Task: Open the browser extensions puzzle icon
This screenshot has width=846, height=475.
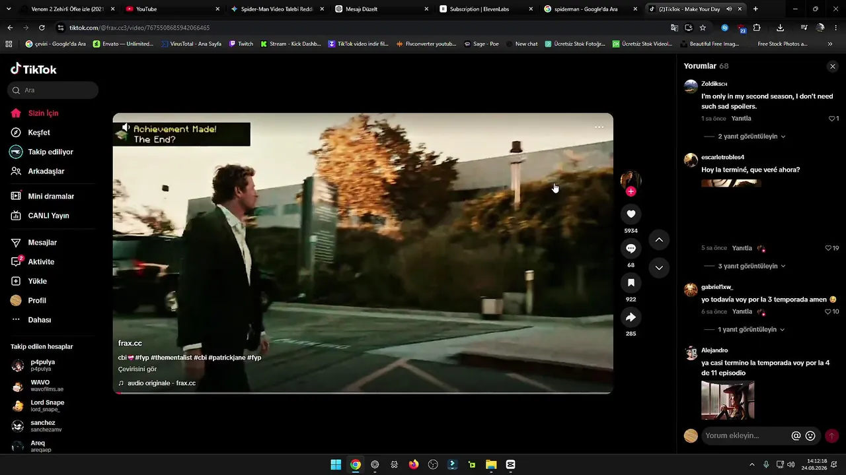Action: tap(757, 28)
